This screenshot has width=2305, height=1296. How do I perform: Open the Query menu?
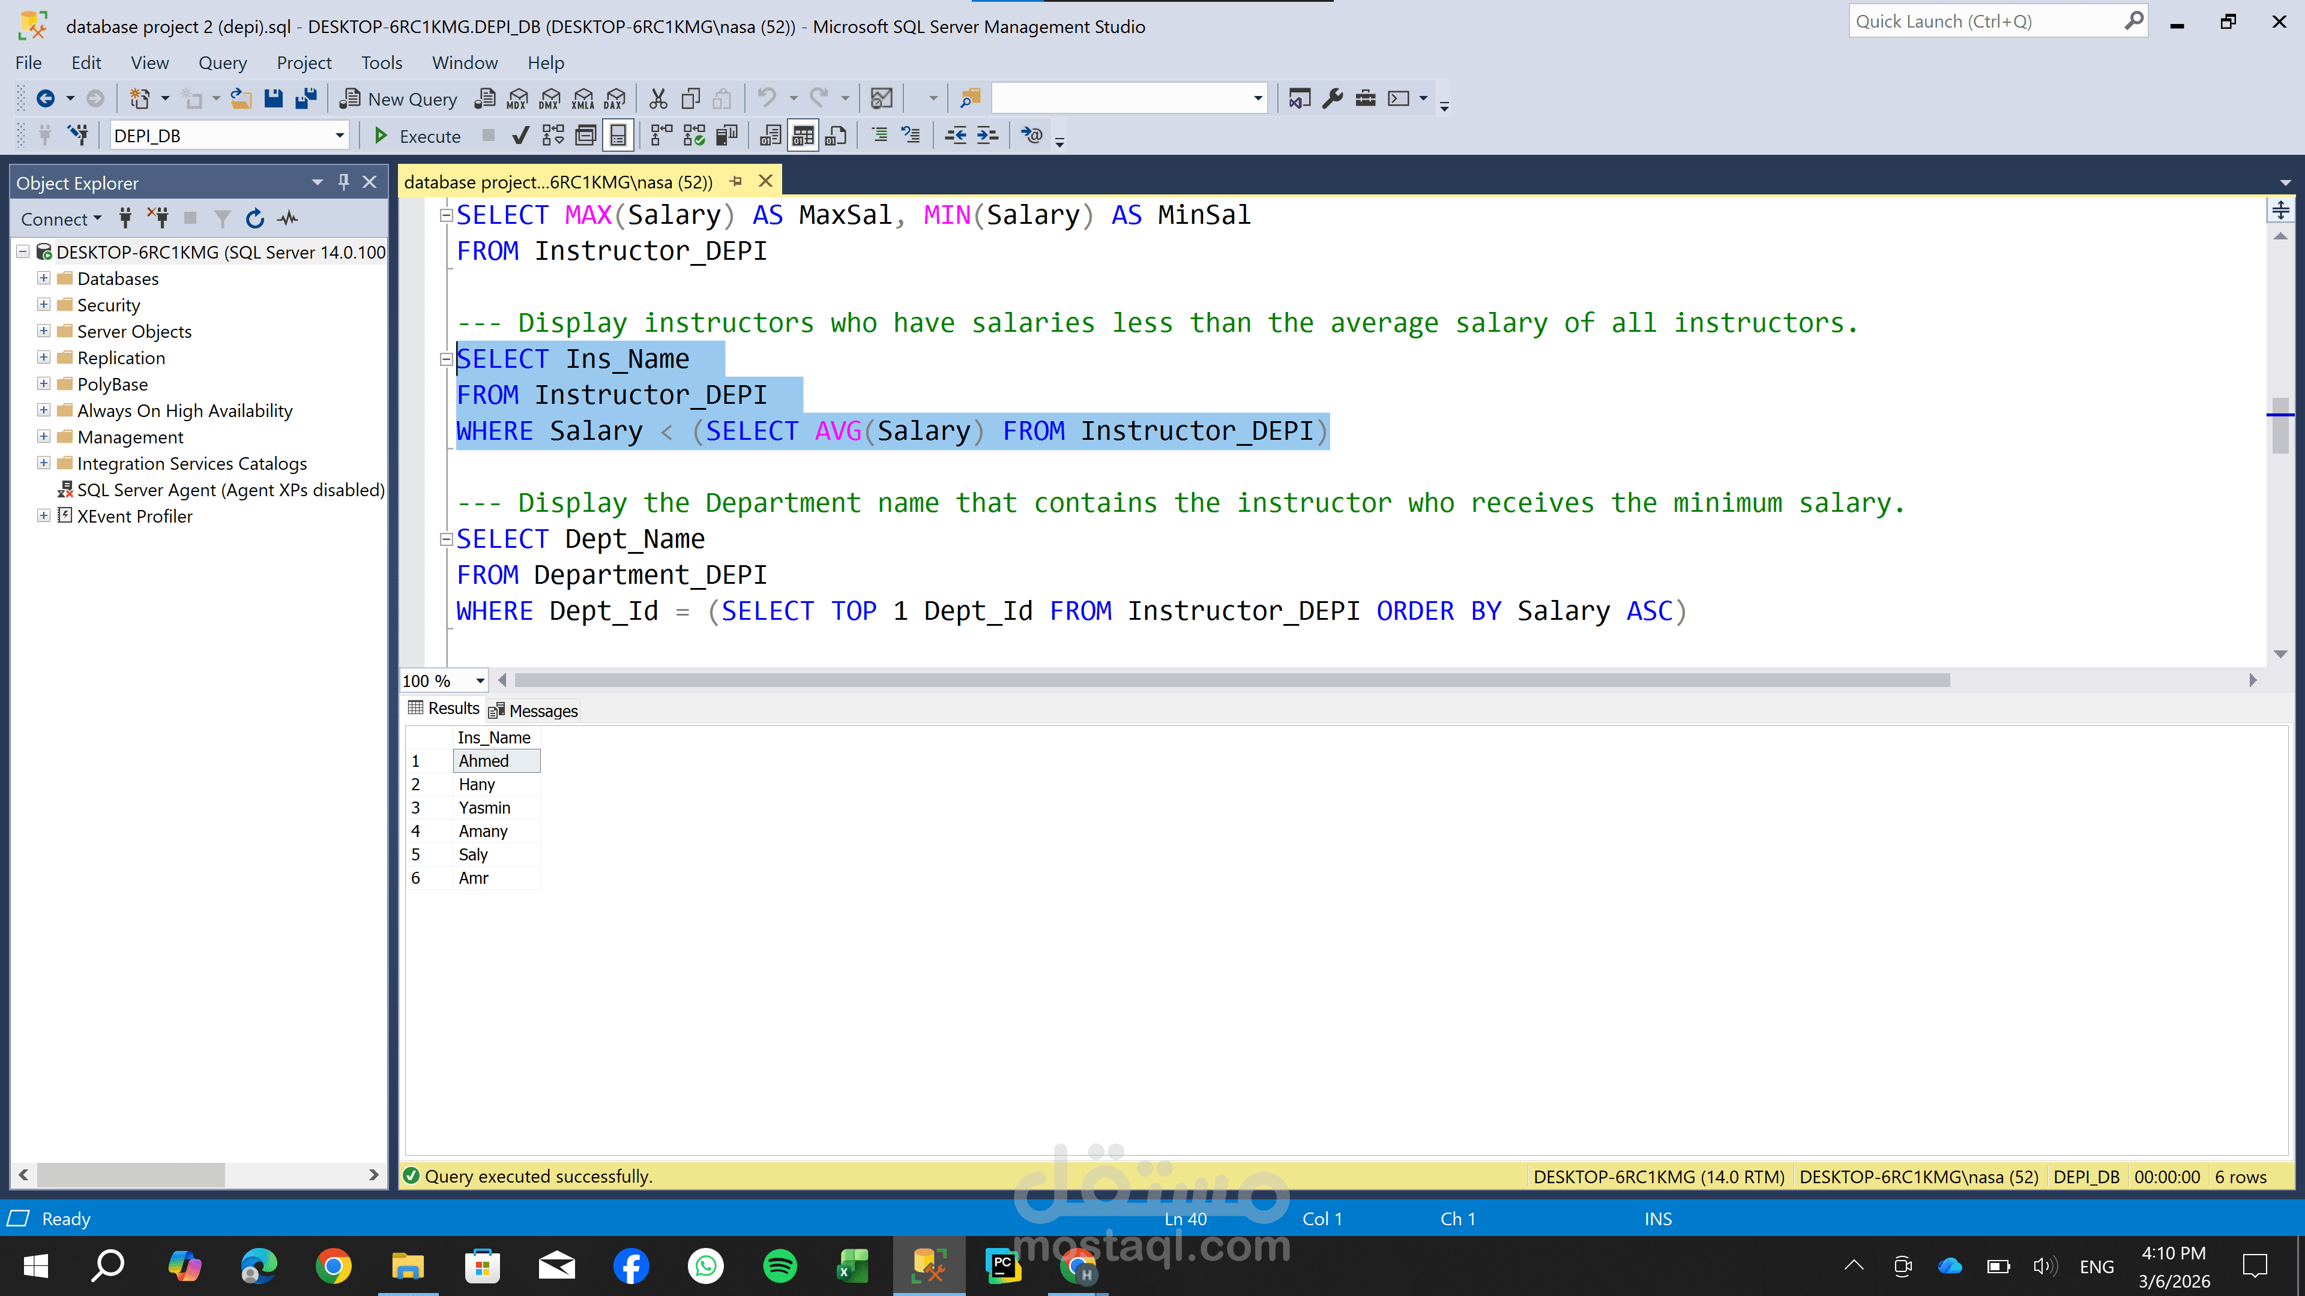pos(222,62)
